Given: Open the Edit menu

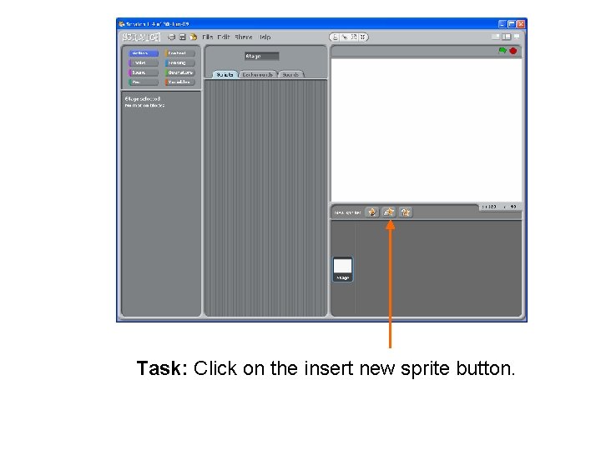Looking at the screenshot, I should click(224, 37).
